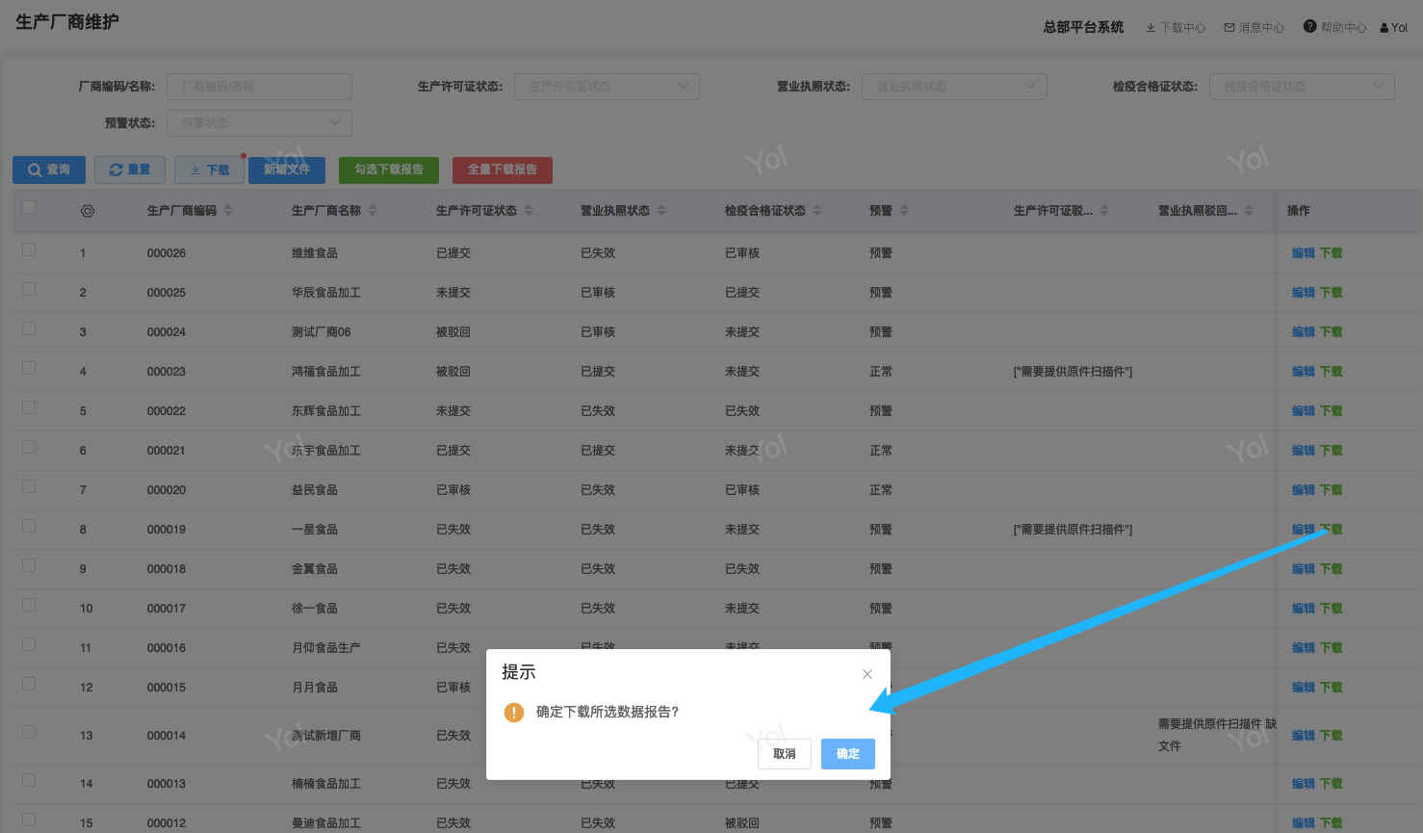Sort by 营业执照驳回... column
This screenshot has width=1423, height=833.
click(x=1249, y=210)
